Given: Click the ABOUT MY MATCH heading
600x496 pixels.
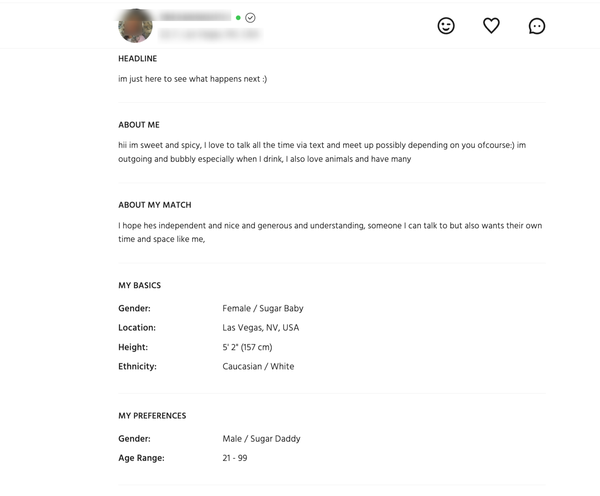Looking at the screenshot, I should (x=155, y=205).
